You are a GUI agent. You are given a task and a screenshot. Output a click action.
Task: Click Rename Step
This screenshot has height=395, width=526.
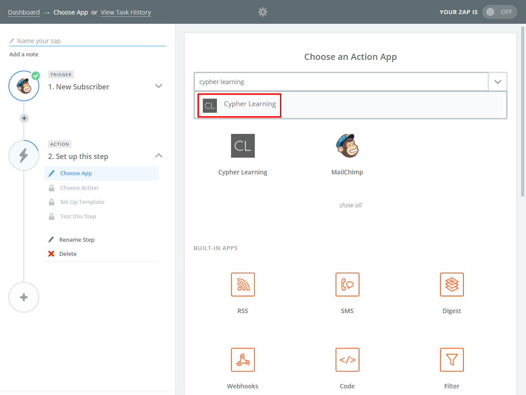[77, 240]
